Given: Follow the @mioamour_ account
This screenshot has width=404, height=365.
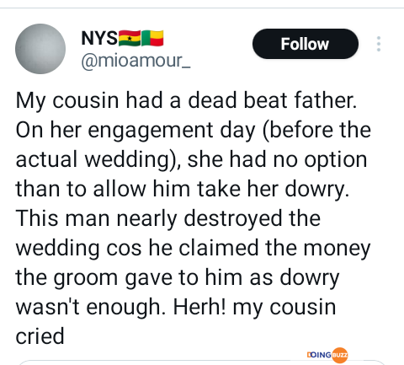Looking at the screenshot, I should (306, 44).
